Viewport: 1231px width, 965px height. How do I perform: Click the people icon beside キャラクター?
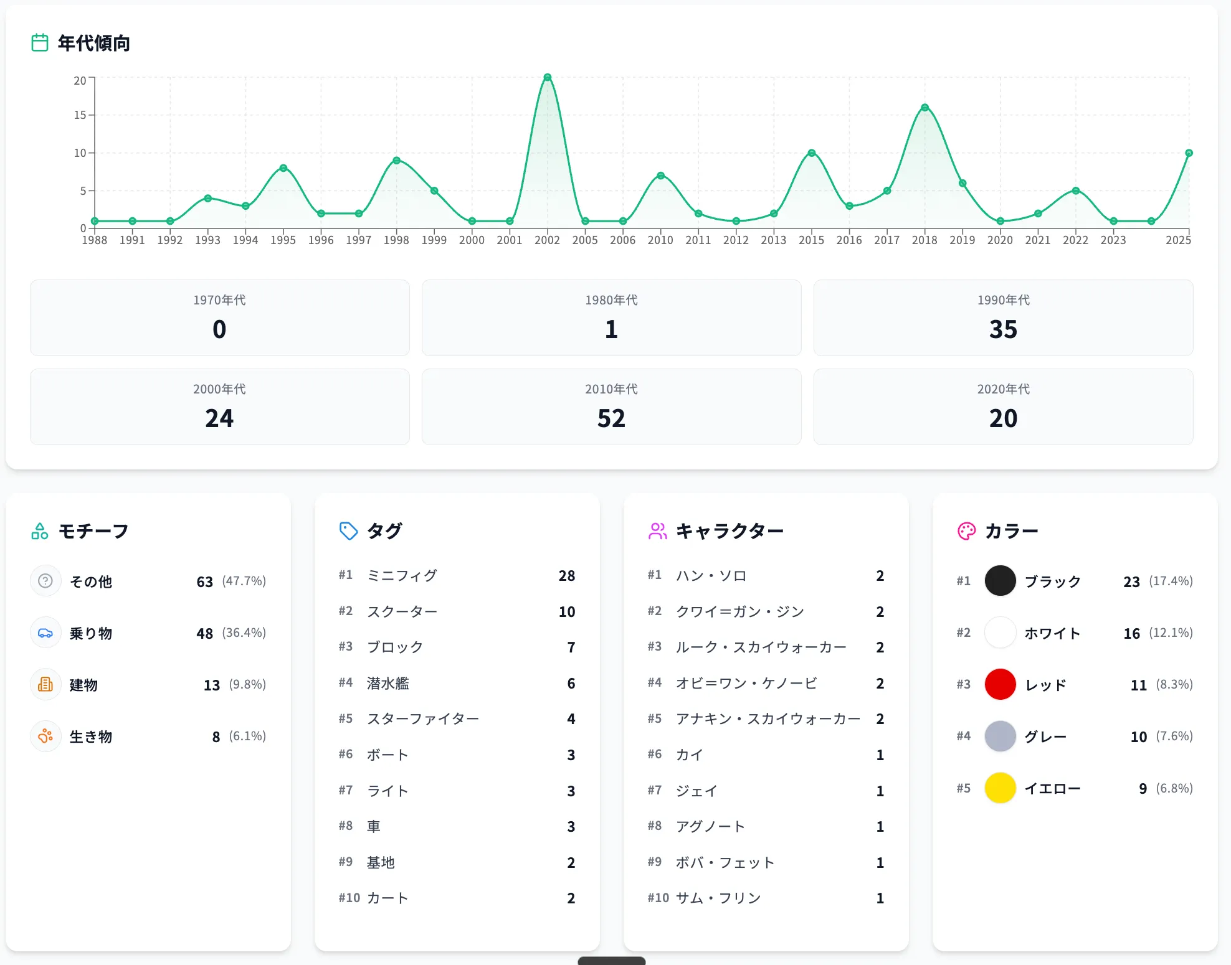click(x=657, y=531)
